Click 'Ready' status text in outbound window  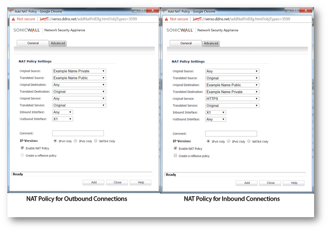[18, 174]
